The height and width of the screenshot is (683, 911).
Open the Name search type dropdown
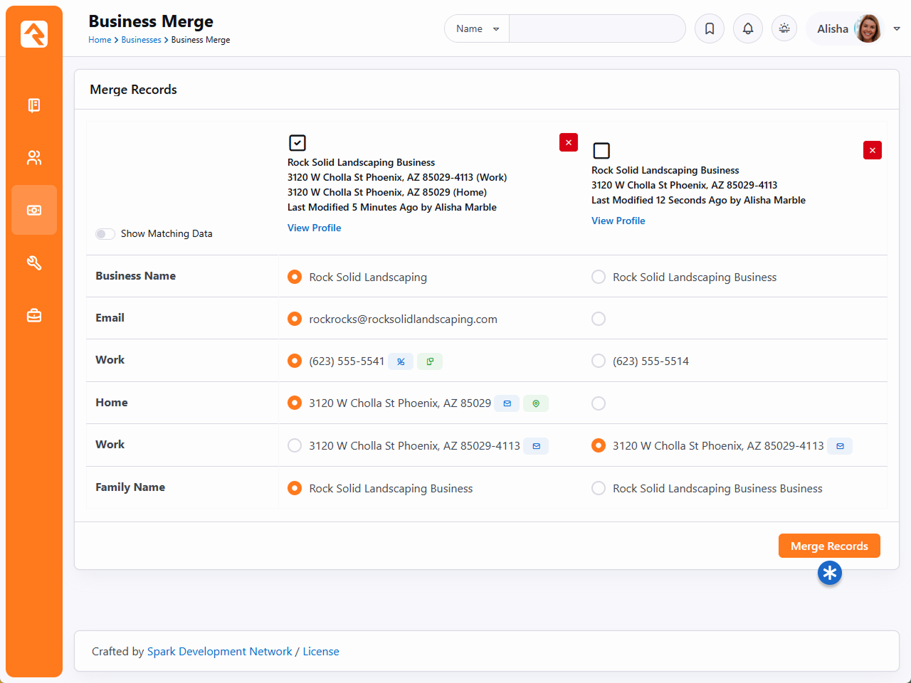click(477, 29)
